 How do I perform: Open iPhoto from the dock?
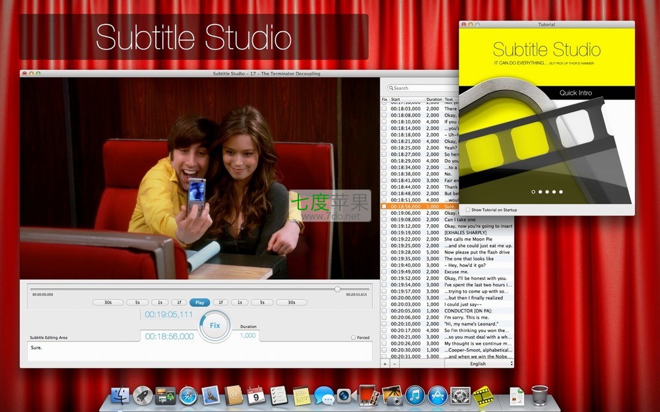[x=392, y=396]
